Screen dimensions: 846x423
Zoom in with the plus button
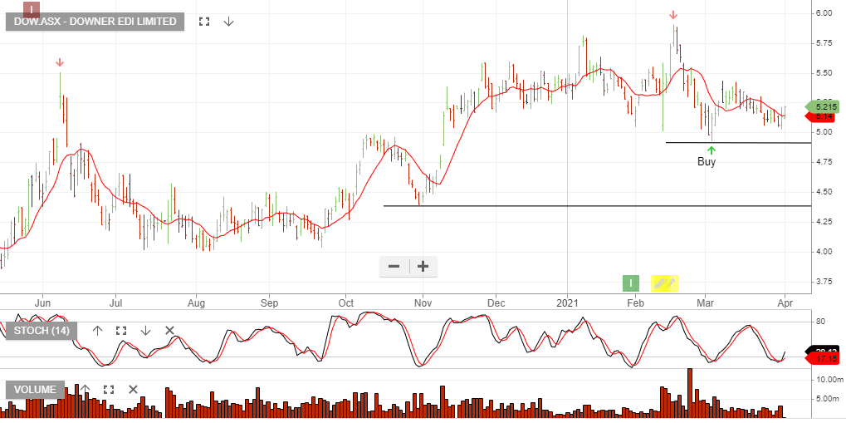pyautogui.click(x=423, y=267)
